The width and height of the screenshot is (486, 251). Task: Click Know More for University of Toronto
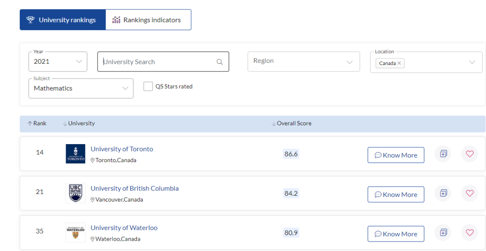tap(396, 155)
